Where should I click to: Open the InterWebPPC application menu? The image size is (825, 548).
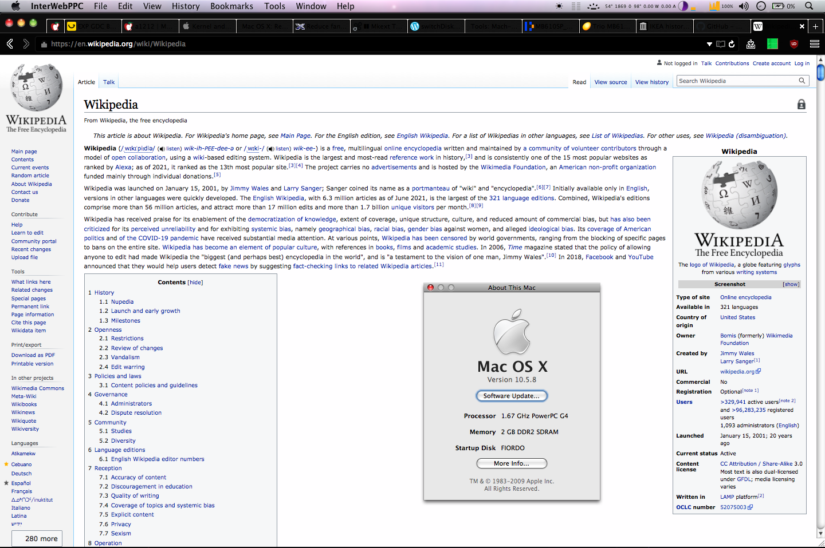[x=57, y=6]
